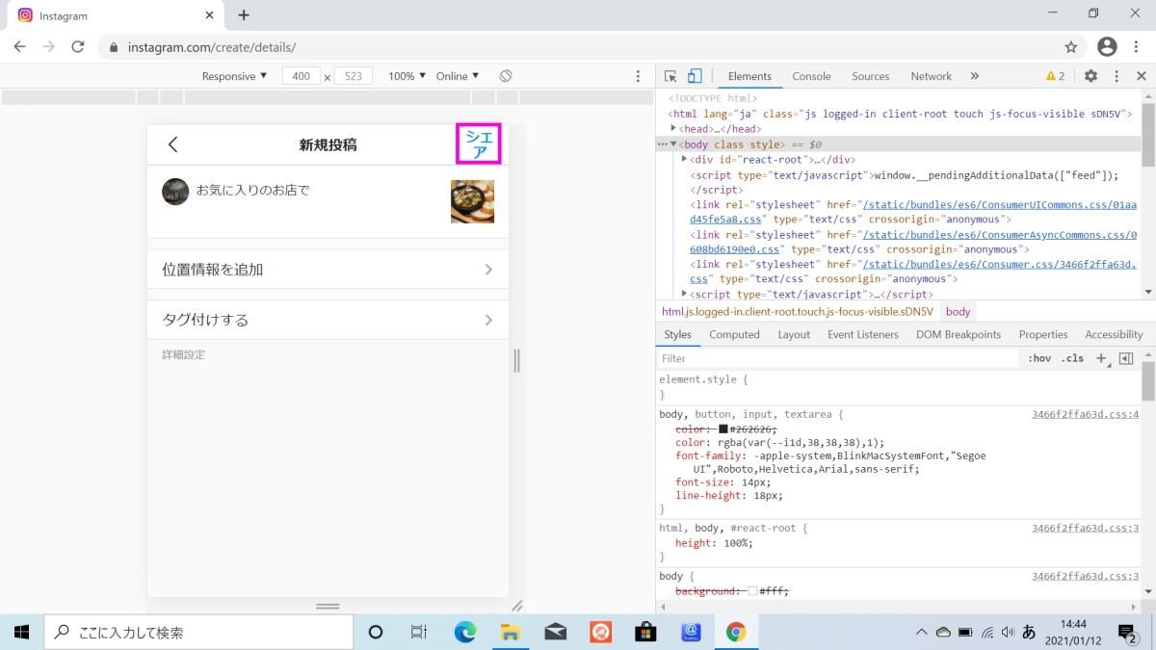Click the address bar URL
This screenshot has width=1156, height=650.
click(x=211, y=46)
